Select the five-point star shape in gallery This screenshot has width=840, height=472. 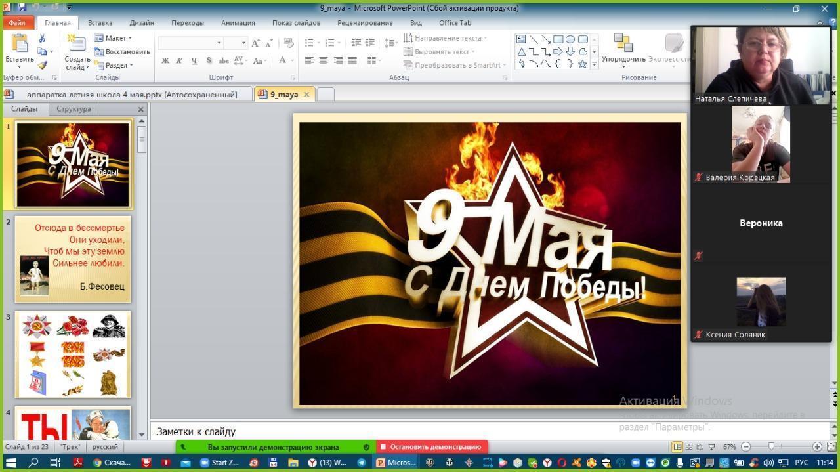tap(582, 64)
